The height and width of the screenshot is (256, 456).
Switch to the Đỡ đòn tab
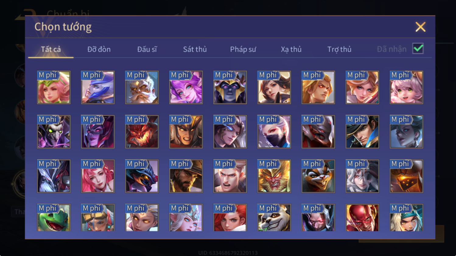pos(99,49)
